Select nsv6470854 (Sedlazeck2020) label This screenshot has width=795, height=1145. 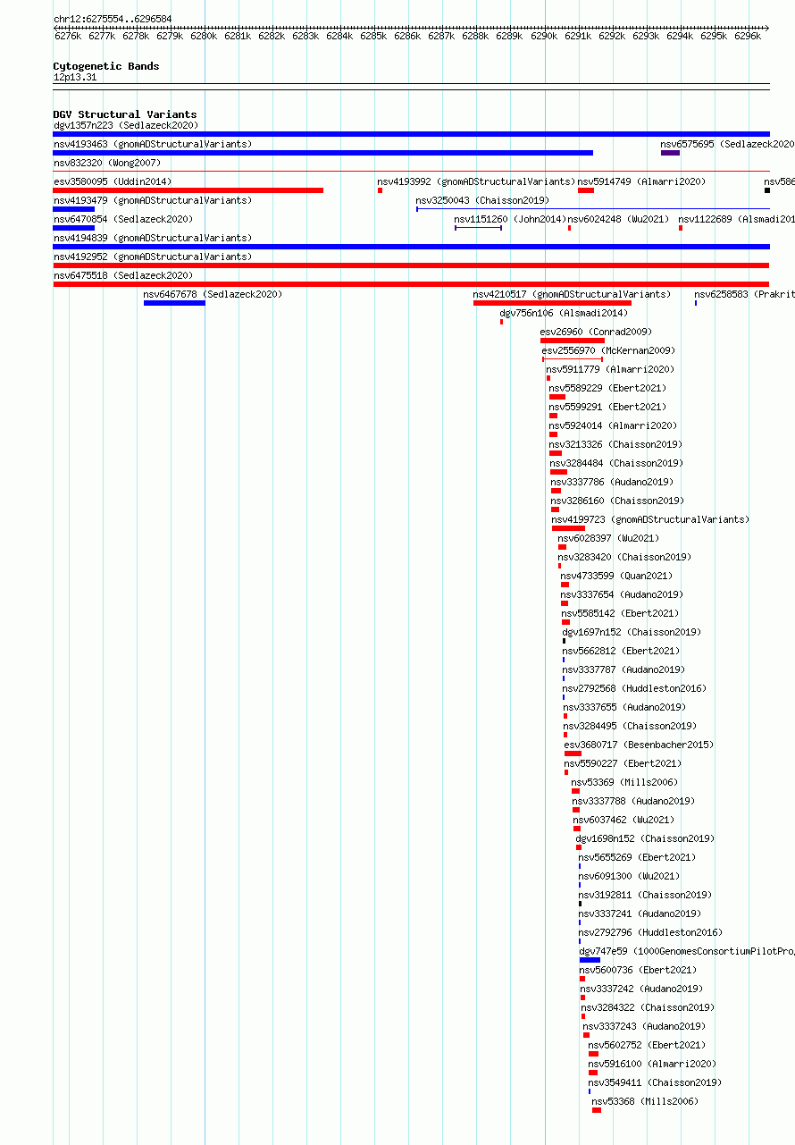[123, 219]
